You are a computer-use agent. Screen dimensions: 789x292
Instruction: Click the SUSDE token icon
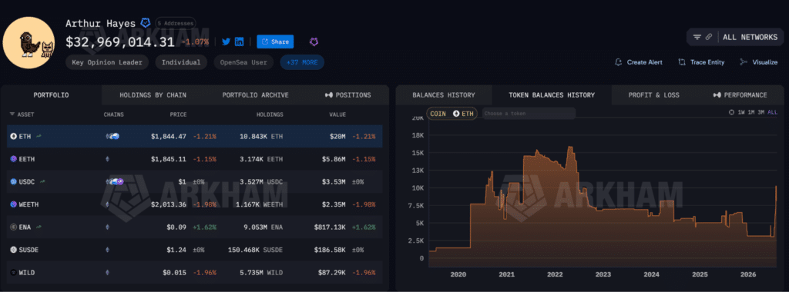tap(14, 250)
